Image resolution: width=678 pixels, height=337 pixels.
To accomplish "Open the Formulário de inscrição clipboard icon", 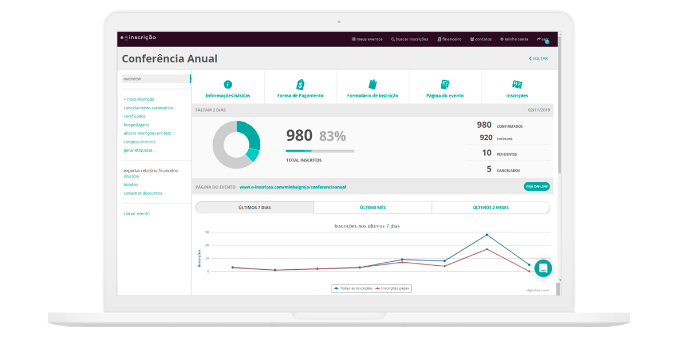I will [x=372, y=85].
